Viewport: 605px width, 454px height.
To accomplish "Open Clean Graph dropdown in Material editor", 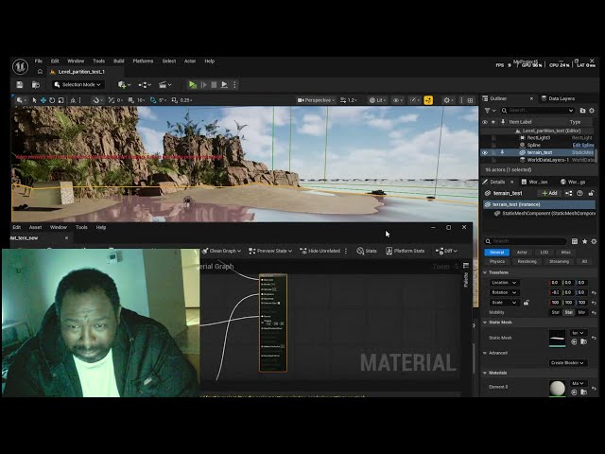I will click(x=221, y=251).
